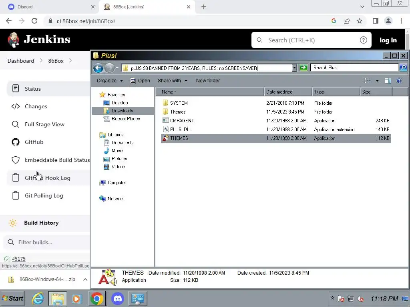Sort by Date modified column
410x307 pixels.
coord(288,92)
